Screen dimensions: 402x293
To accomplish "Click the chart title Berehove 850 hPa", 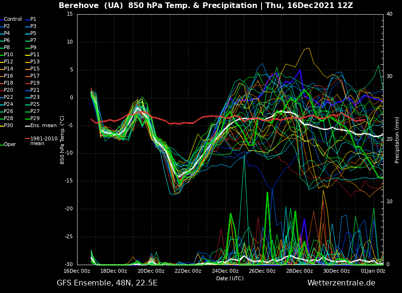I will pyautogui.click(x=206, y=6).
